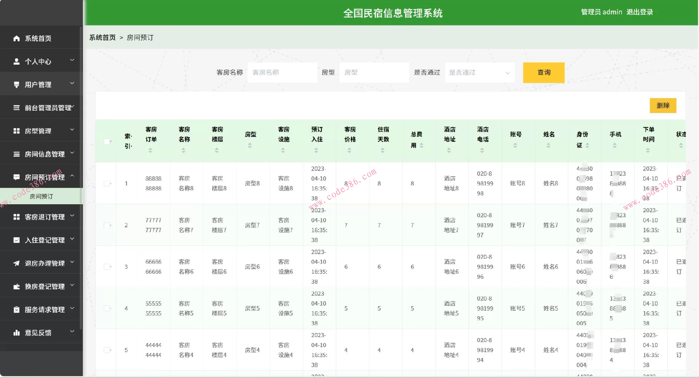
Task: Click the 房间预订管理 chat bubble icon
Action: (16, 177)
